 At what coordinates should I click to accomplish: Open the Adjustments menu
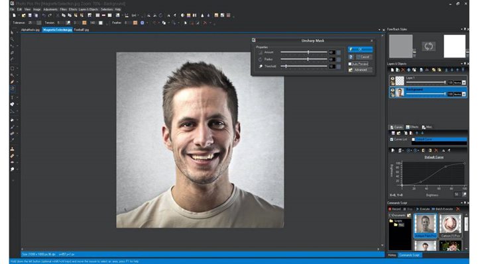pos(50,9)
